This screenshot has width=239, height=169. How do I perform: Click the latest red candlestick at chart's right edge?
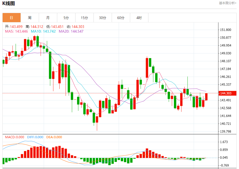(x=206, y=97)
